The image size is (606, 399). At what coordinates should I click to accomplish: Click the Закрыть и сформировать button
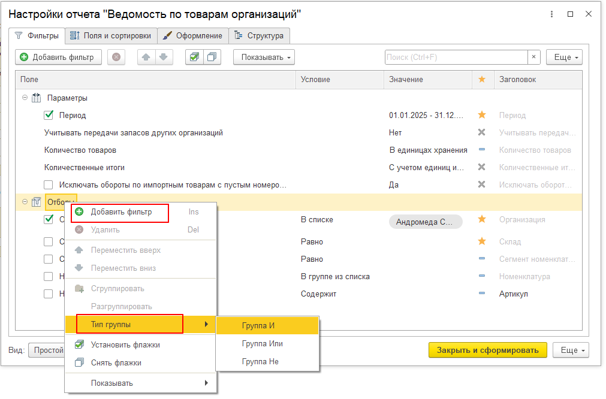coord(487,350)
